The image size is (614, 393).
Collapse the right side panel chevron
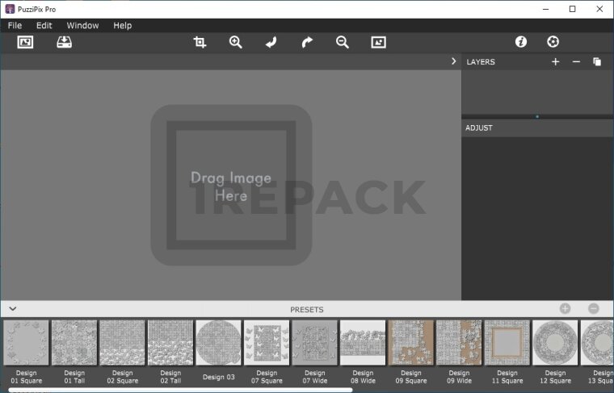point(454,61)
